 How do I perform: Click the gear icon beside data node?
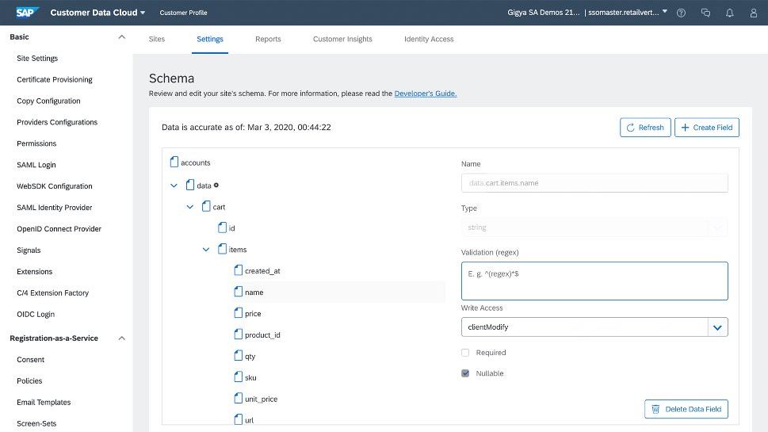216,185
